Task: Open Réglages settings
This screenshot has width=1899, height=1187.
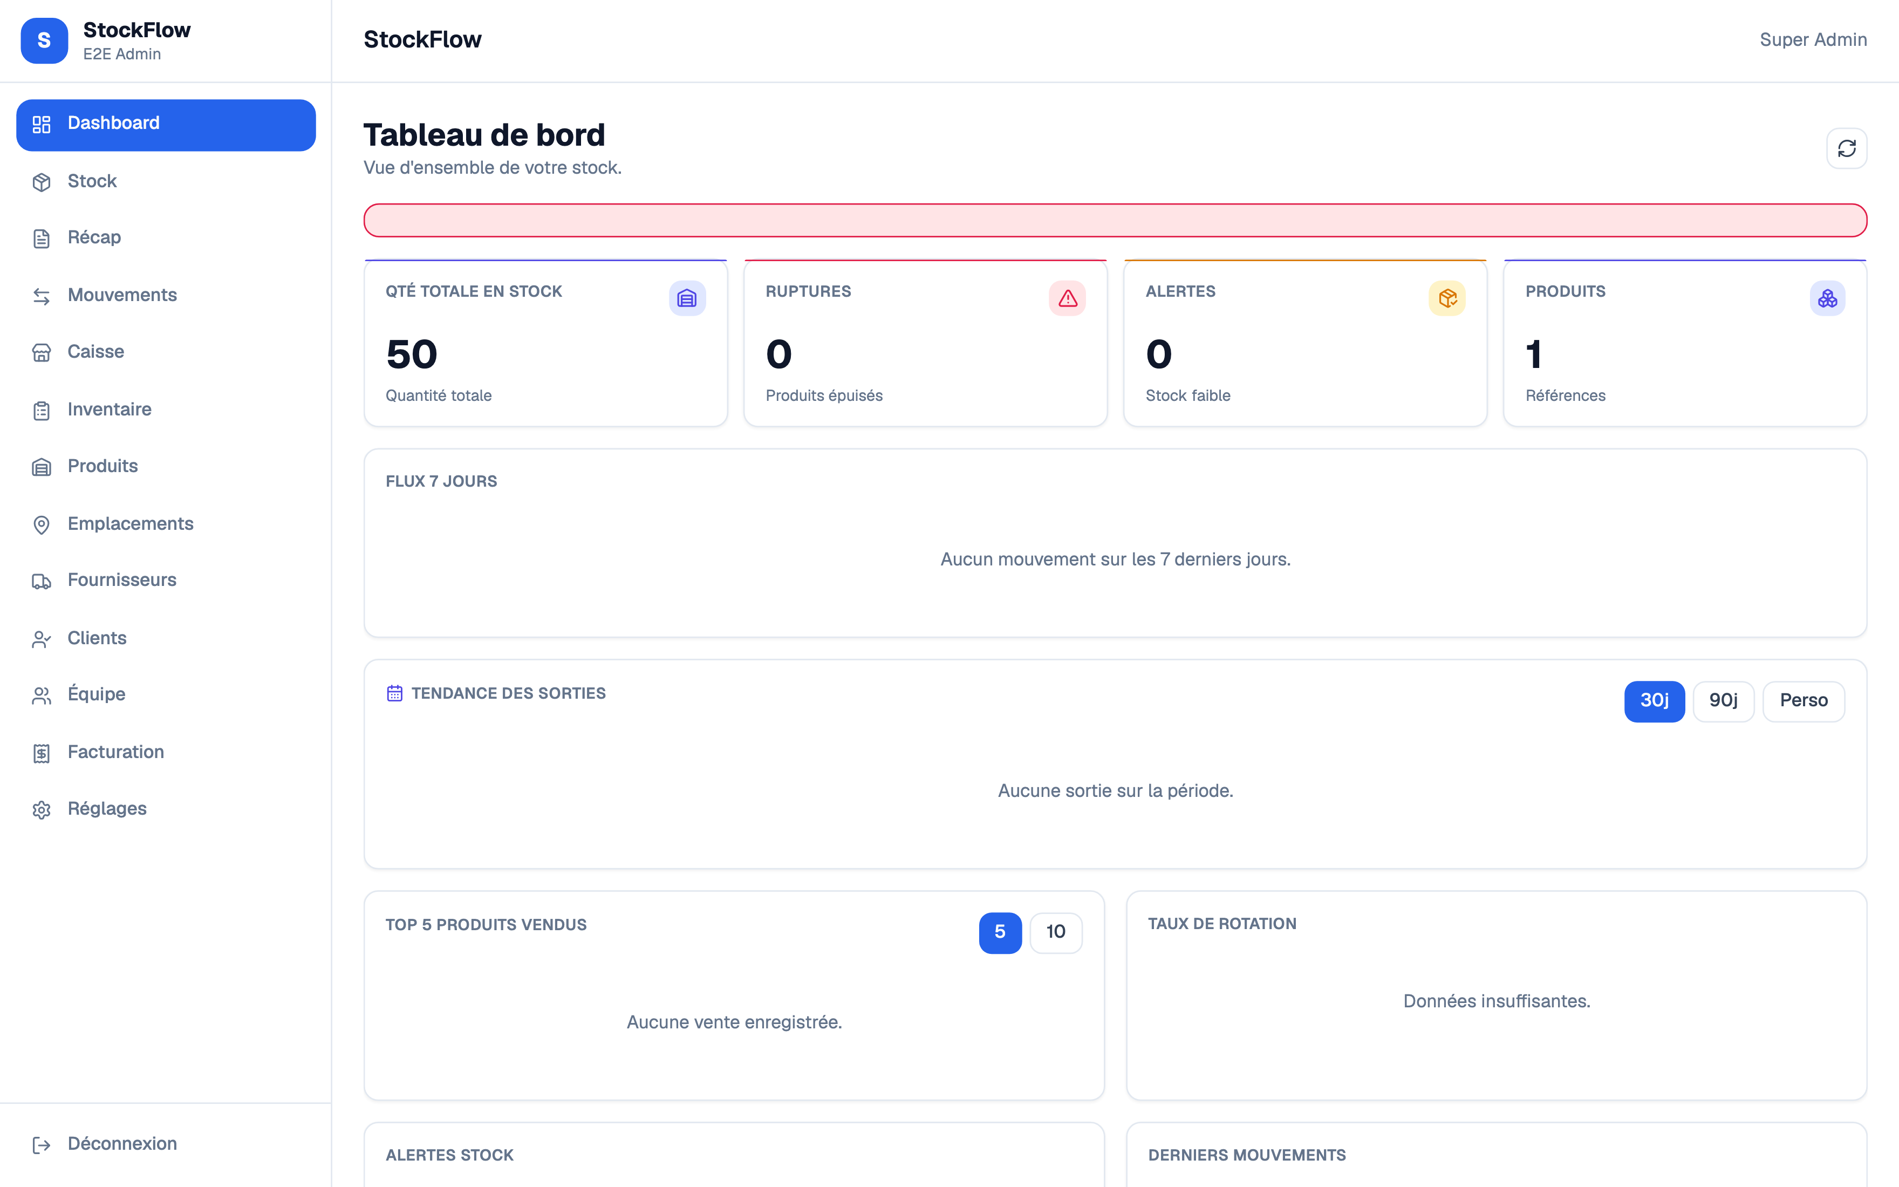Action: pyautogui.click(x=166, y=809)
